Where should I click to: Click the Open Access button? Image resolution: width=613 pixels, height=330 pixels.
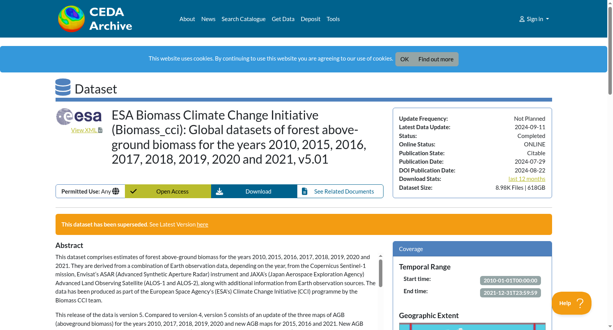(168, 191)
